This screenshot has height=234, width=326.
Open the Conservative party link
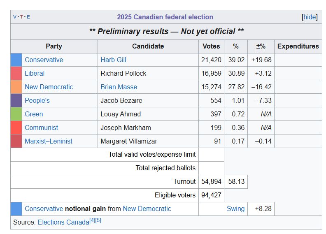pos(44,60)
